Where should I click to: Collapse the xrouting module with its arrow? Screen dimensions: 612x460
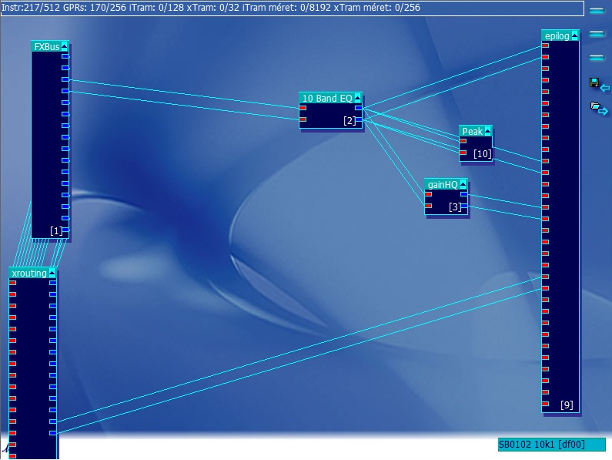[x=52, y=274]
